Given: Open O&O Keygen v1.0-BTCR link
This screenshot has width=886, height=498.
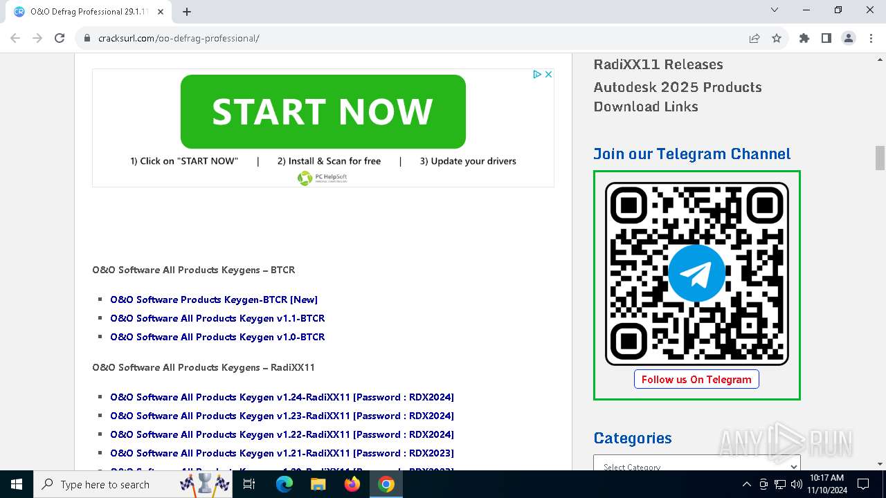Looking at the screenshot, I should 217,337.
